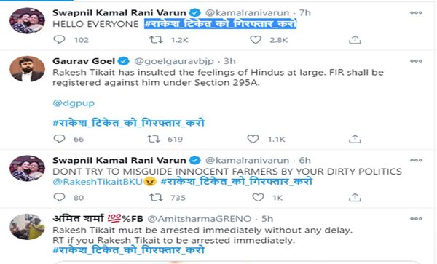Retweet the HELLO EVERYONE tweet
Screen dimensions: 437x264
[x=156, y=40]
